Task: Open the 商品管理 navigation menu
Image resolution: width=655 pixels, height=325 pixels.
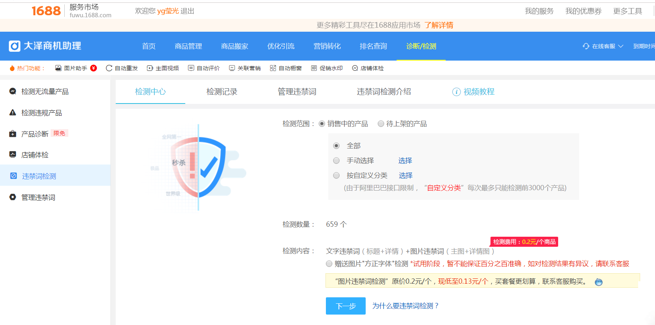Action: (188, 46)
